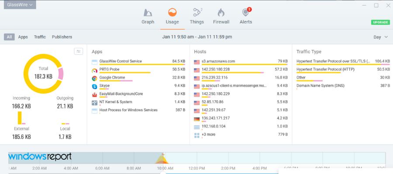
Task: Click the date range Jan 11 header text
Action: pyautogui.click(x=197, y=37)
